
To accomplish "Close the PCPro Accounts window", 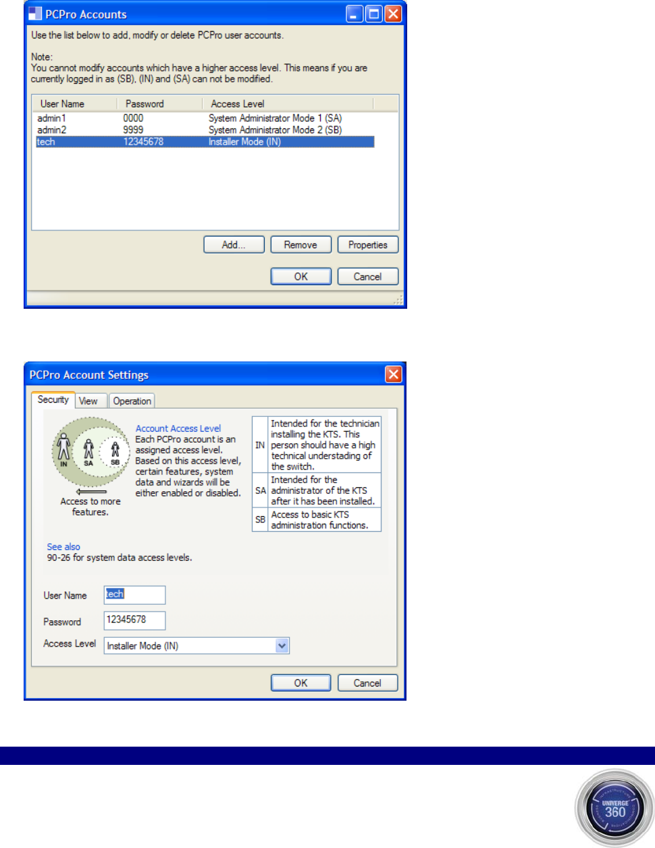I will point(393,14).
